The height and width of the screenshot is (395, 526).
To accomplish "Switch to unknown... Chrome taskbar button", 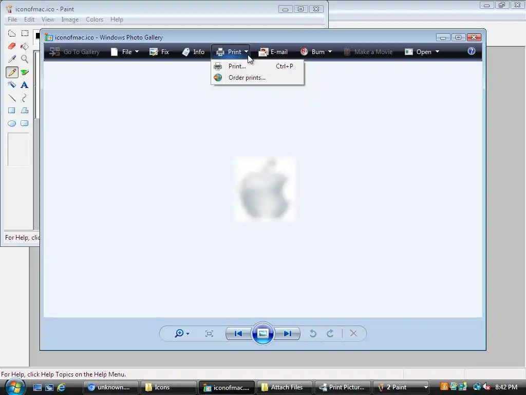I will tap(110, 387).
